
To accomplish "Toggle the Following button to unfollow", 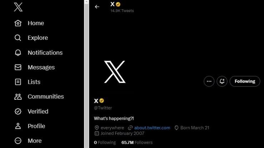I will tap(245, 81).
